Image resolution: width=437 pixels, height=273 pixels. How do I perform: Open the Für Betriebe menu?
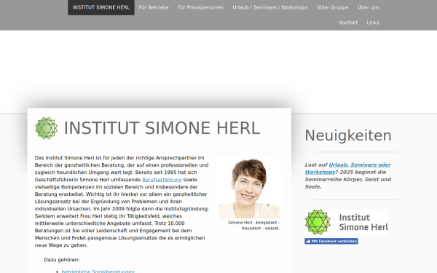(154, 7)
